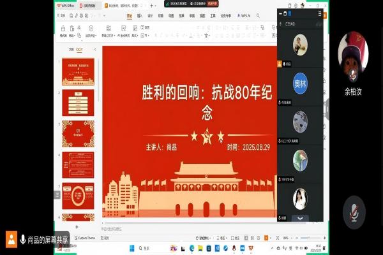Open a new document tab with plus

151,4
